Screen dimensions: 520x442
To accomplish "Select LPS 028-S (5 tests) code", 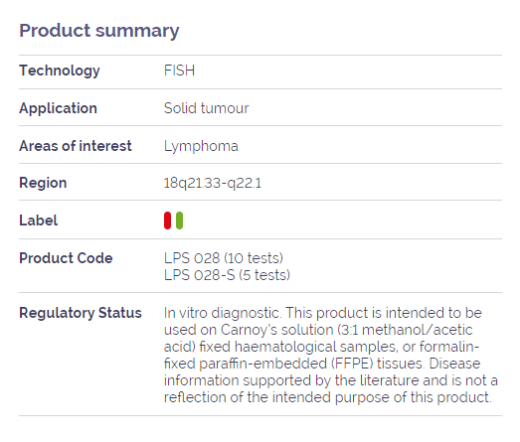I will (227, 275).
